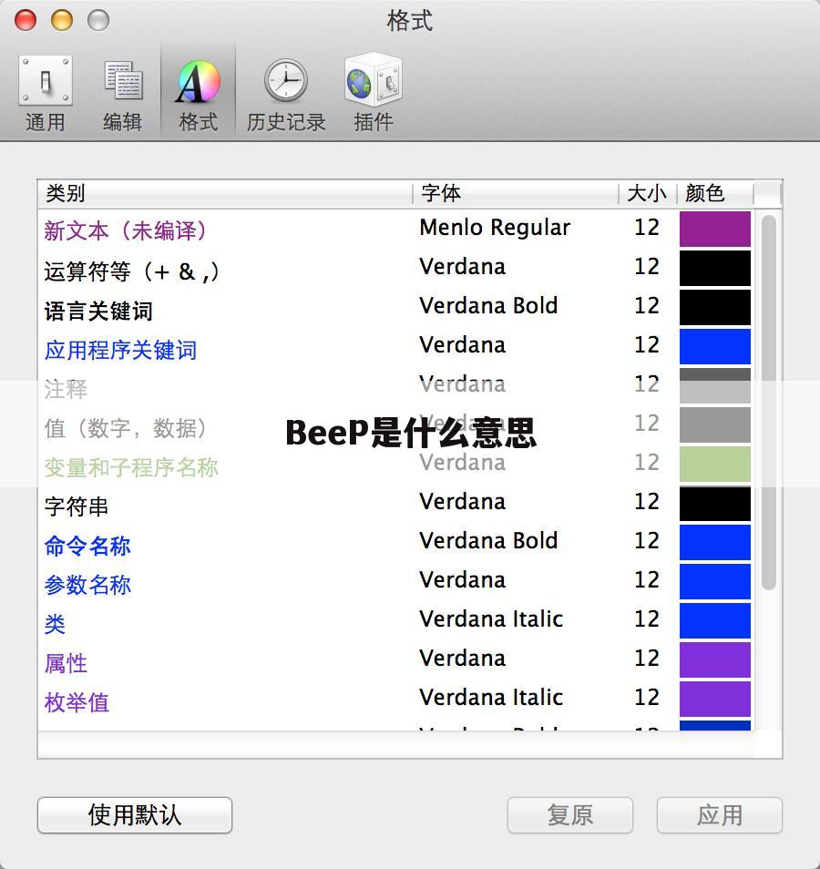Click the vertical scrollbar of the list
The image size is (820, 869).
[x=768, y=403]
